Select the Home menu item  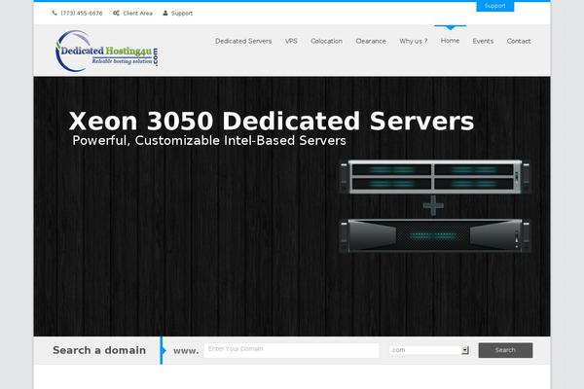[450, 41]
